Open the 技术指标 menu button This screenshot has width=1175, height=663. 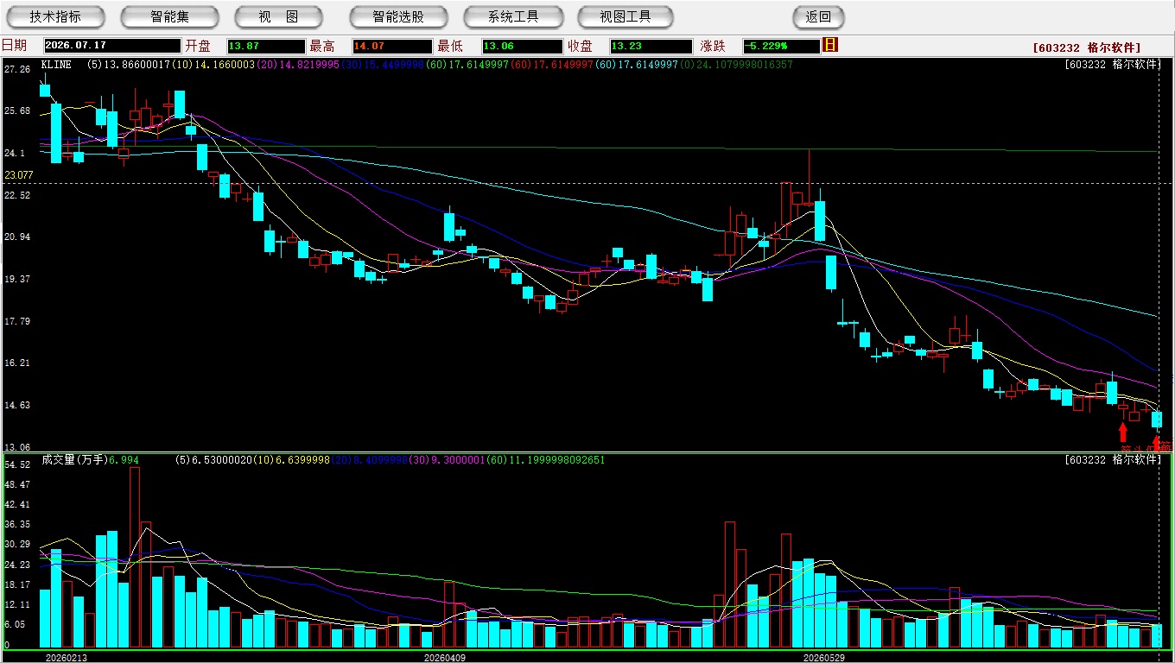(x=55, y=16)
